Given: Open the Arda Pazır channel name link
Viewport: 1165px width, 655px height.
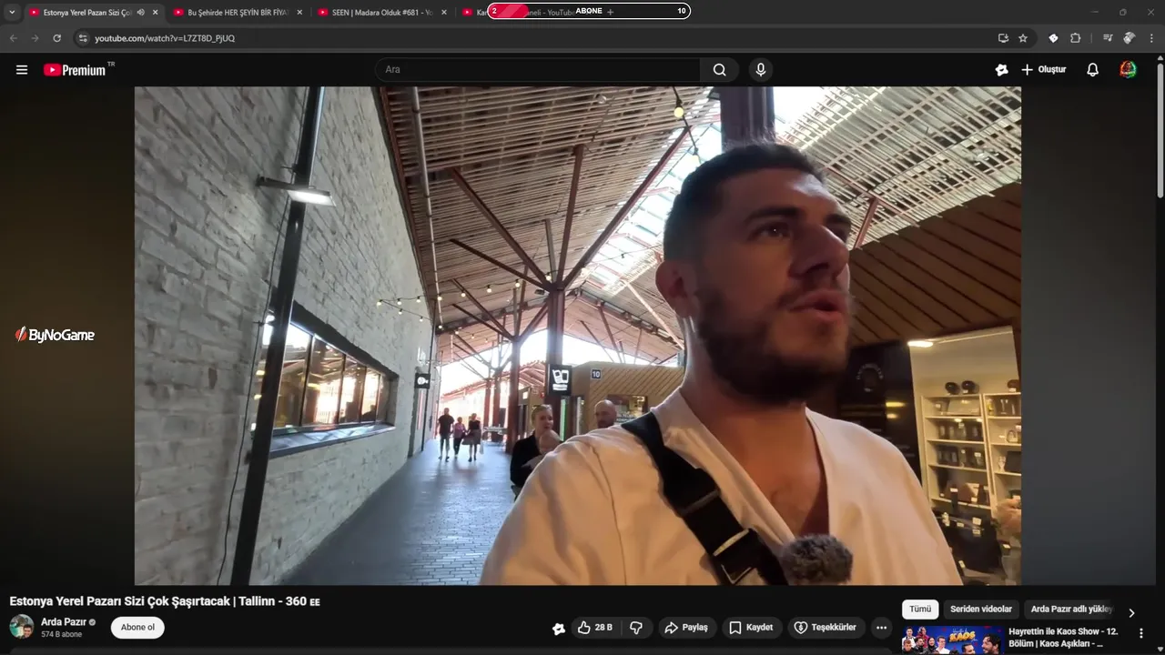Looking at the screenshot, I should coord(64,622).
